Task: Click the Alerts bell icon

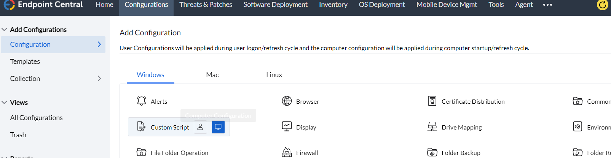Action: (142, 101)
